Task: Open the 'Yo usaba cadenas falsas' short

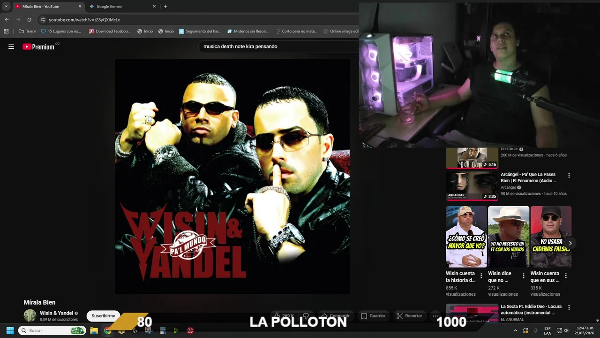Action: [551, 237]
